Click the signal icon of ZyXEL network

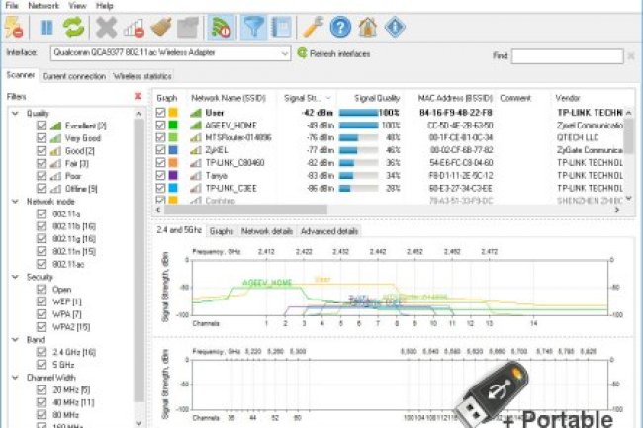point(196,150)
